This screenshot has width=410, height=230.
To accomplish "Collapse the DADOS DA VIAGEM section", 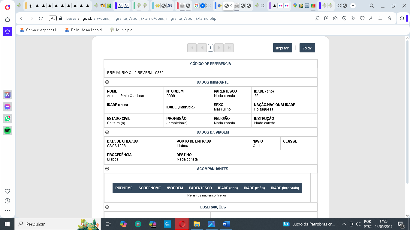I will coord(107,132).
